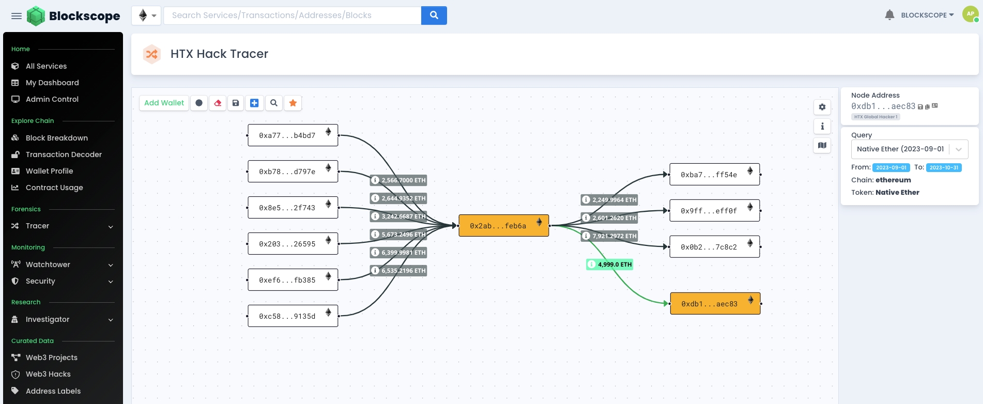Click the Add Wallet button

click(x=164, y=103)
